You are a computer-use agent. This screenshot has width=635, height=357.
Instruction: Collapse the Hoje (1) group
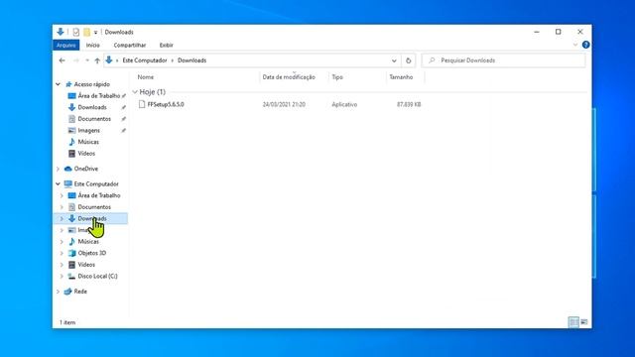(135, 92)
